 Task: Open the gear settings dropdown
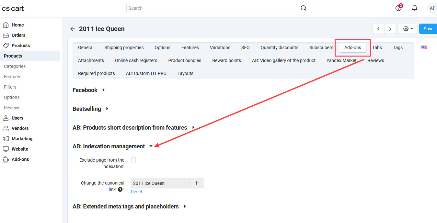(x=408, y=28)
